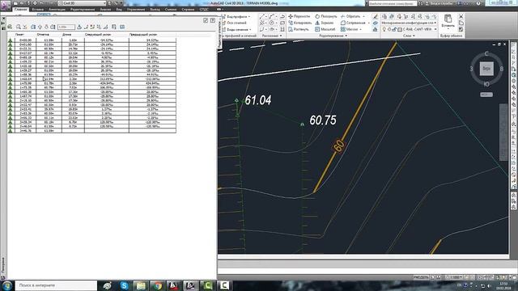
Task: Click the Копировать (Copy) tool
Action: click(x=300, y=23)
